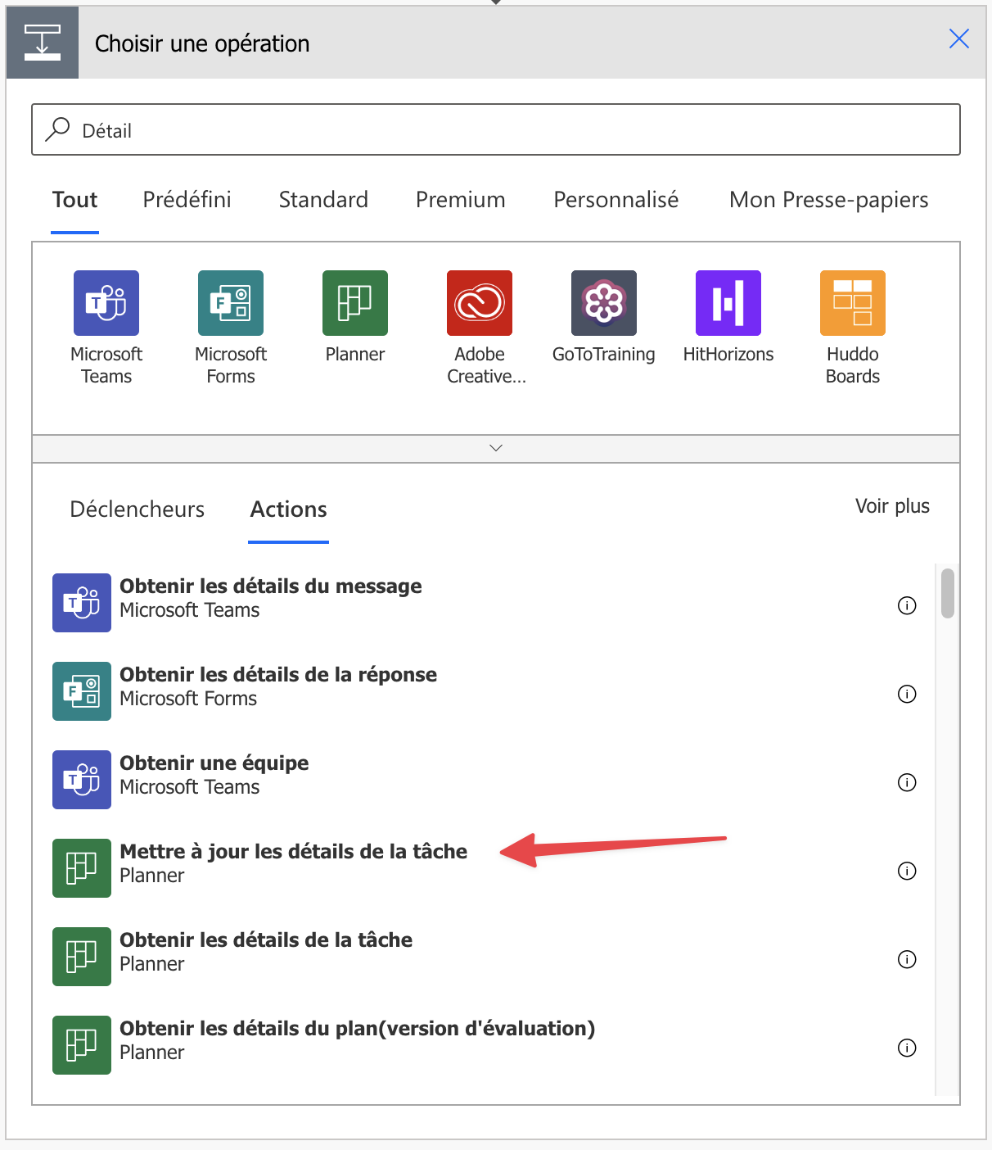Viewport: 992px width, 1150px height.
Task: Switch to the Prédéfini tab
Action: pos(187,200)
